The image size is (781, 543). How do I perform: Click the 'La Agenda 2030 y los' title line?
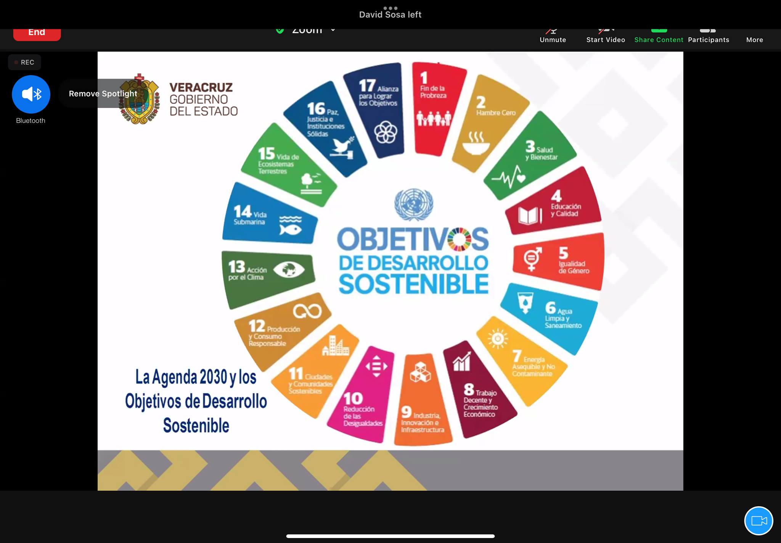196,377
